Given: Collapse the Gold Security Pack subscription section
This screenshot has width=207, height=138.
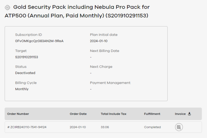Looking at the screenshot, I should coord(8,8).
